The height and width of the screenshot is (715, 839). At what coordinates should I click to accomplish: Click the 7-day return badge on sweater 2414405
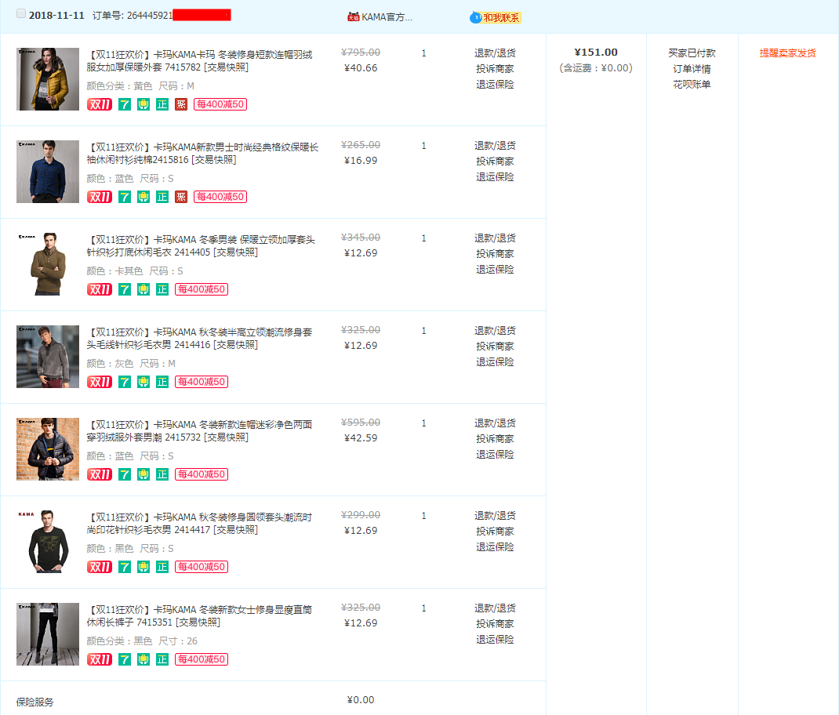point(125,289)
